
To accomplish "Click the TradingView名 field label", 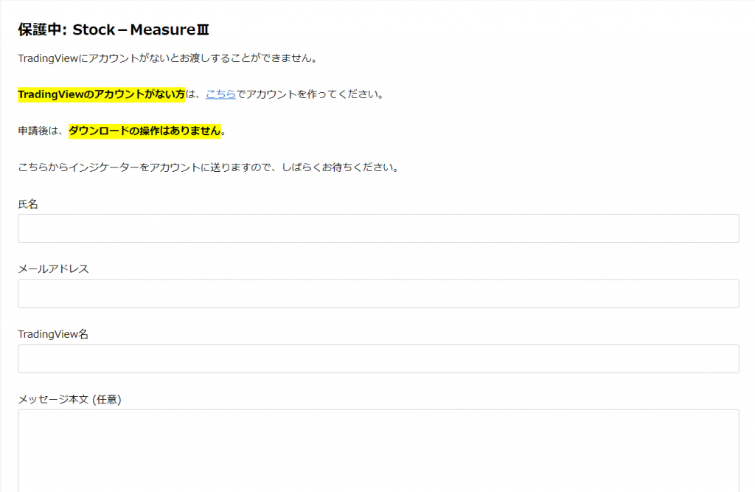I will (x=53, y=334).
